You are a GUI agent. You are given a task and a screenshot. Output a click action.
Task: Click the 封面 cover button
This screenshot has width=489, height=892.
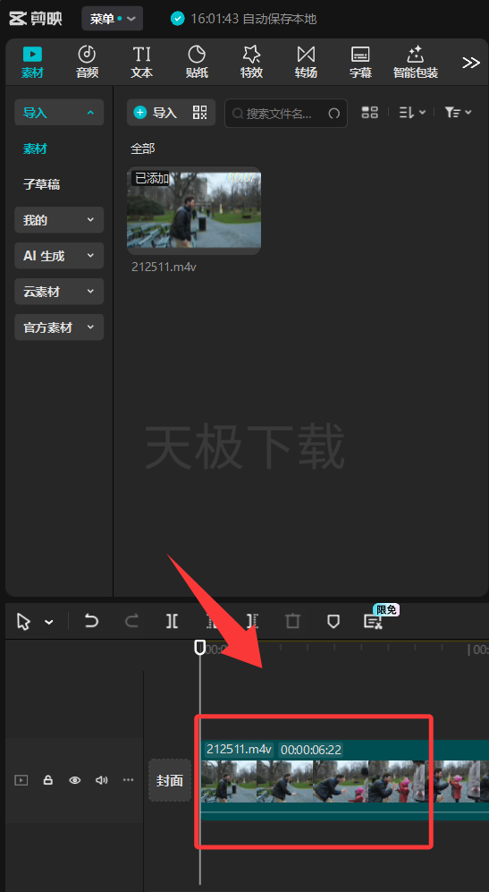[x=170, y=780]
